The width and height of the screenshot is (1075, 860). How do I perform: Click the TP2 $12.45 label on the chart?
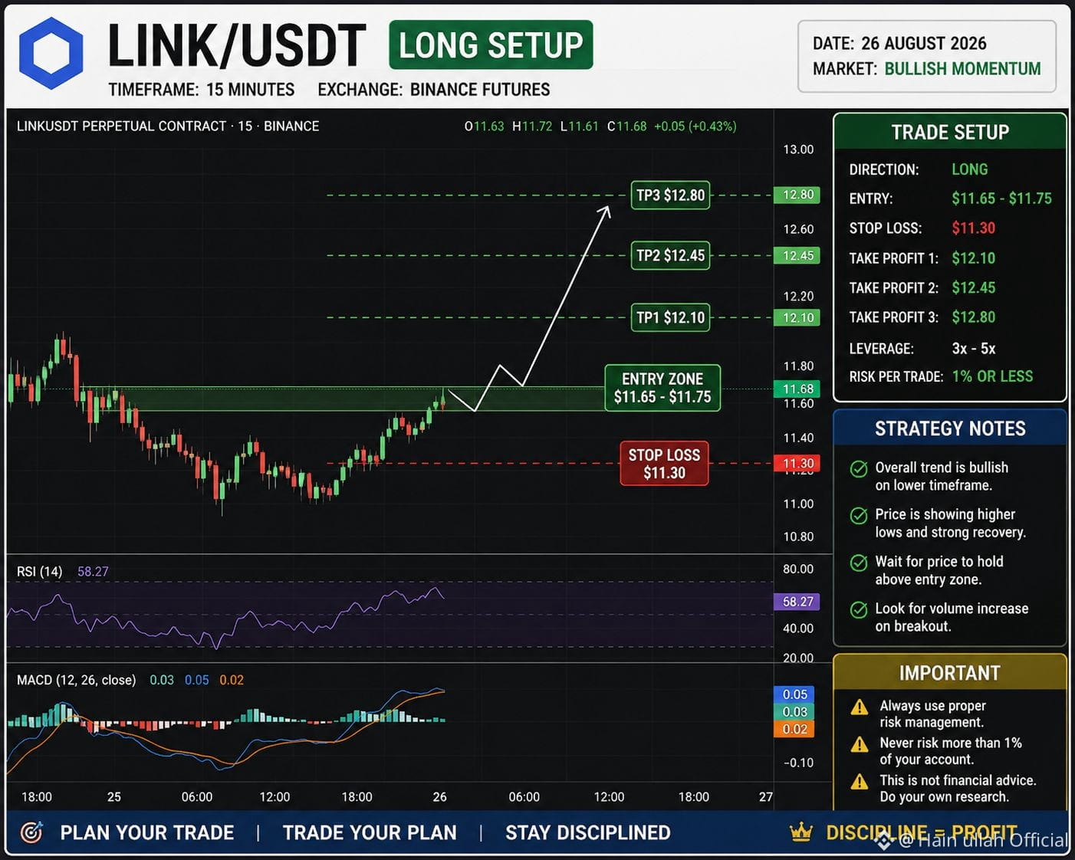pos(670,255)
